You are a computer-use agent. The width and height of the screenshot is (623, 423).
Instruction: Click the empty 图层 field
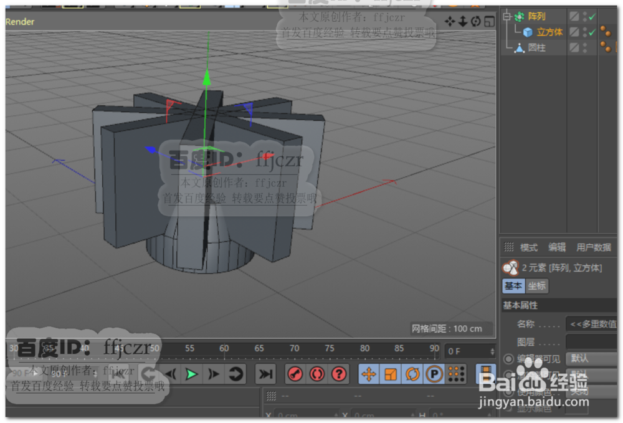(x=591, y=341)
